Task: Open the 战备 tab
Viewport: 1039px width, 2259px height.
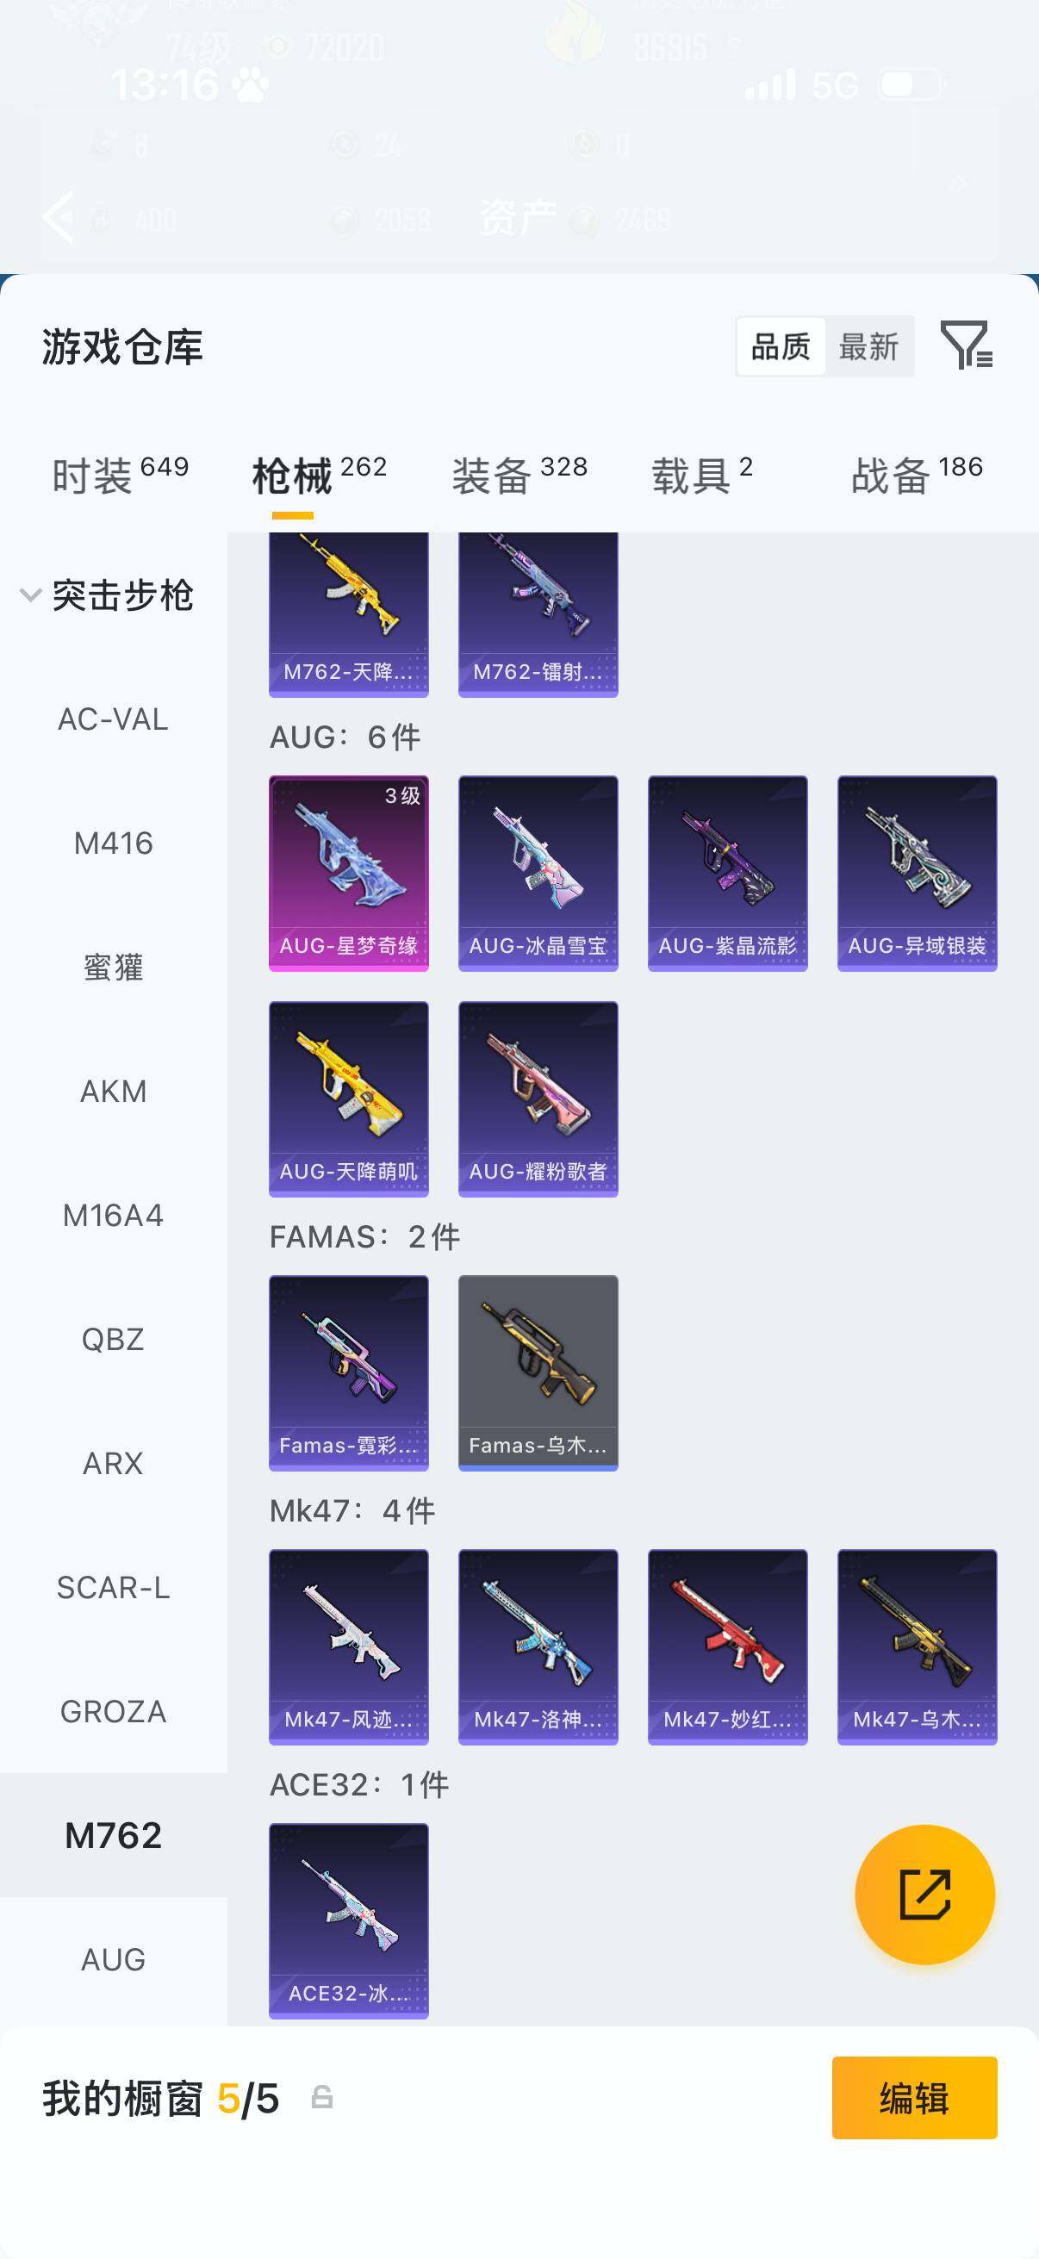Action: (x=918, y=476)
